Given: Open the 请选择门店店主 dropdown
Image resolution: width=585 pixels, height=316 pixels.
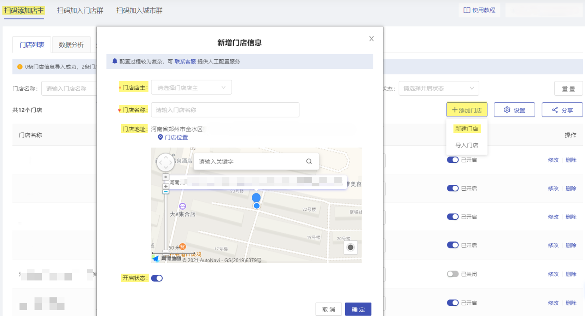Looking at the screenshot, I should coord(191,88).
